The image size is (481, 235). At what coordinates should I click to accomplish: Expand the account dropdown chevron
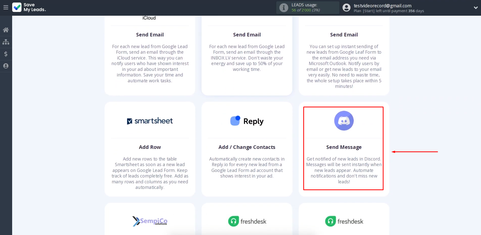(476, 8)
